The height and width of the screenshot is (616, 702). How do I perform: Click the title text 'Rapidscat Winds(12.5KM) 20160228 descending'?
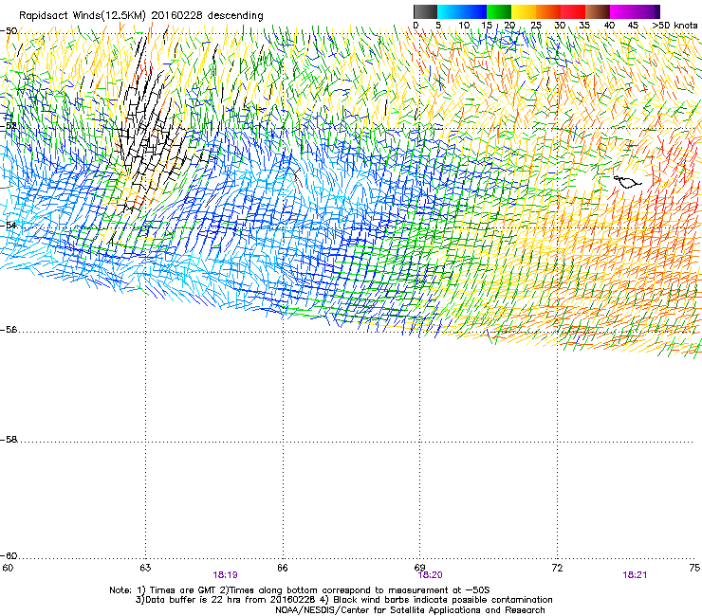[141, 16]
